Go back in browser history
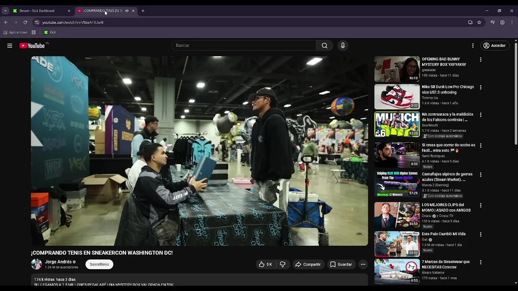The image size is (518, 291). [6, 23]
